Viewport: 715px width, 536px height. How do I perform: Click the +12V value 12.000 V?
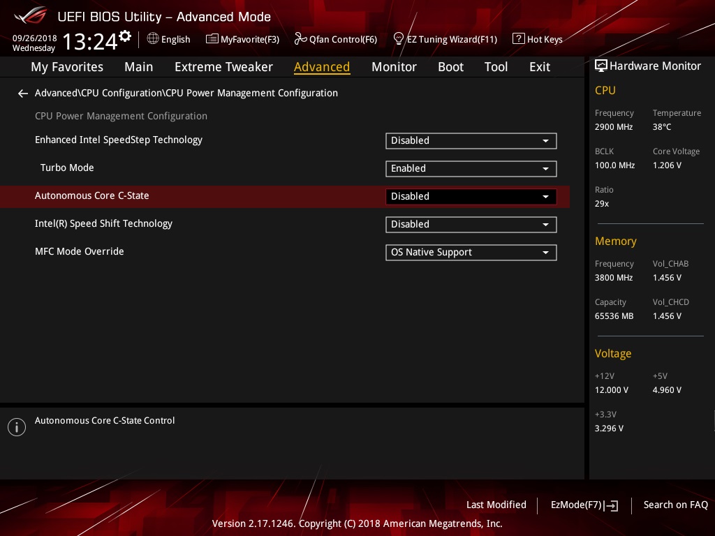coord(611,390)
